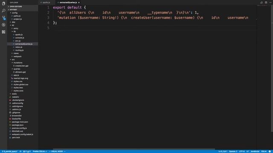Click the feedback smiley in status bar
This screenshot has width=273, height=153.
270,151
